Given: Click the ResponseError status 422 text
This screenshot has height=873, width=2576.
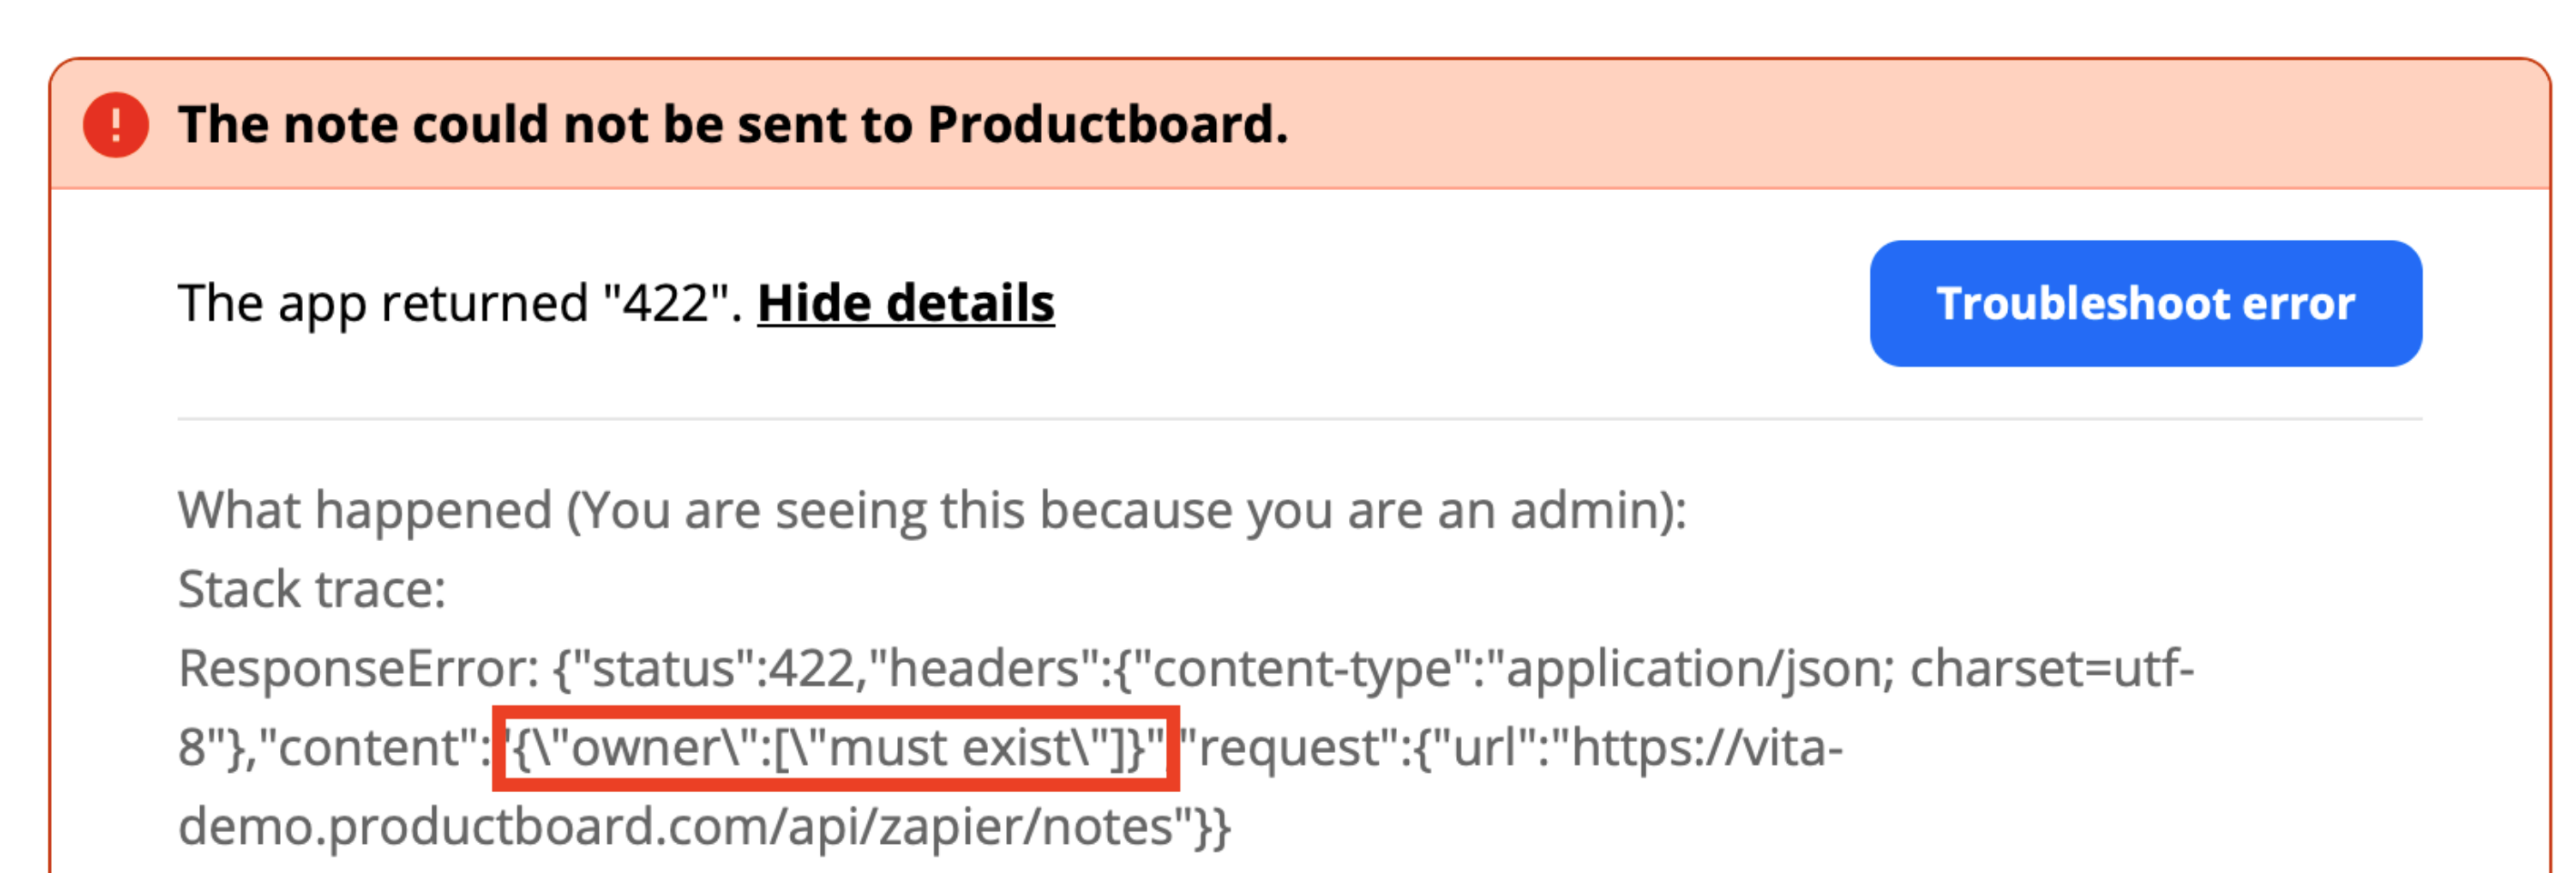Looking at the screenshot, I should tap(517, 668).
